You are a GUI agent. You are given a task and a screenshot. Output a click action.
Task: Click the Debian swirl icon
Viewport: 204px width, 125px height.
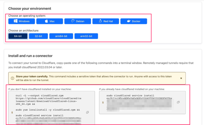pos(73,21)
